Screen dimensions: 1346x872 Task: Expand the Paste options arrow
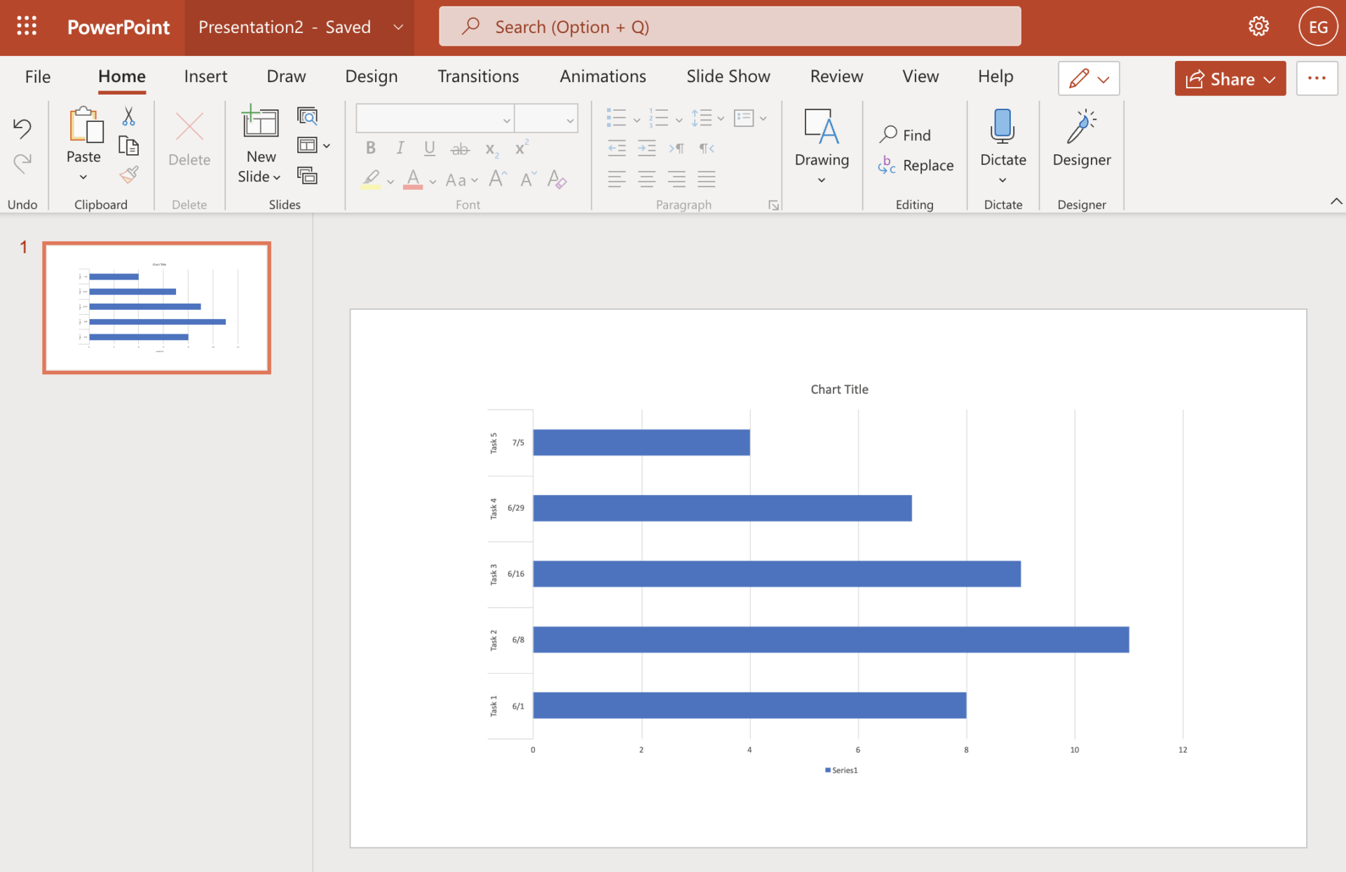(83, 177)
